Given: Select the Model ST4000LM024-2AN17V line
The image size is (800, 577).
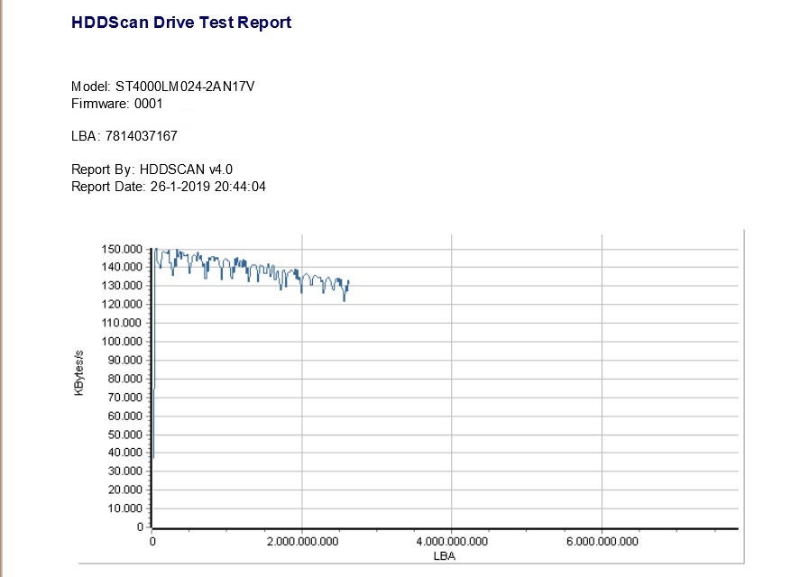Looking at the screenshot, I should [162, 87].
